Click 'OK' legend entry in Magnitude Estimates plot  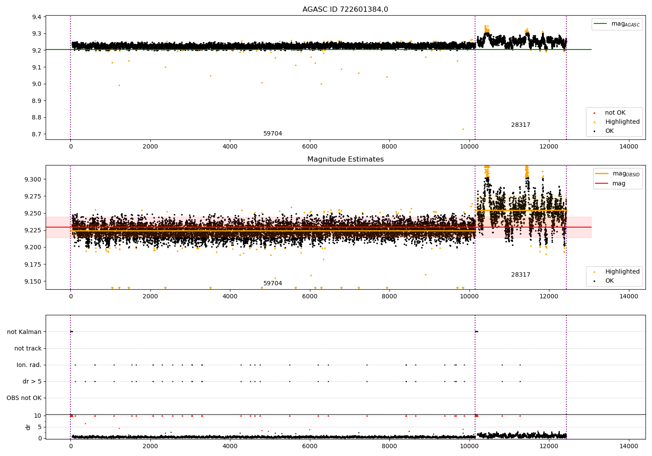[604, 281]
